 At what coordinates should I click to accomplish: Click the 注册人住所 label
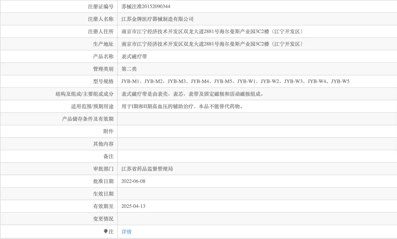pyautogui.click(x=101, y=31)
